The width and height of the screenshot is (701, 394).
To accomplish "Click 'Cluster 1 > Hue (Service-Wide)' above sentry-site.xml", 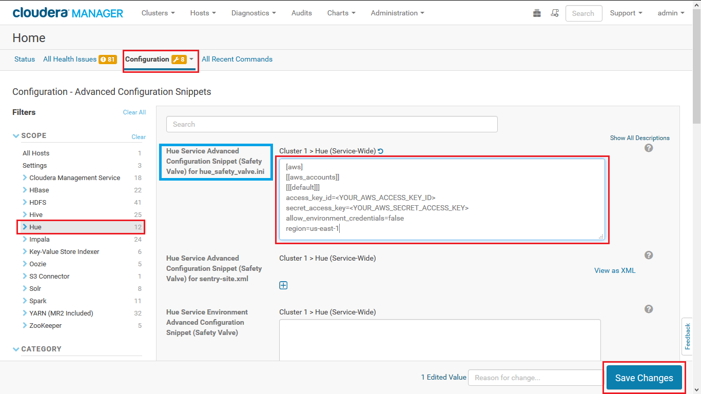I will [327, 258].
